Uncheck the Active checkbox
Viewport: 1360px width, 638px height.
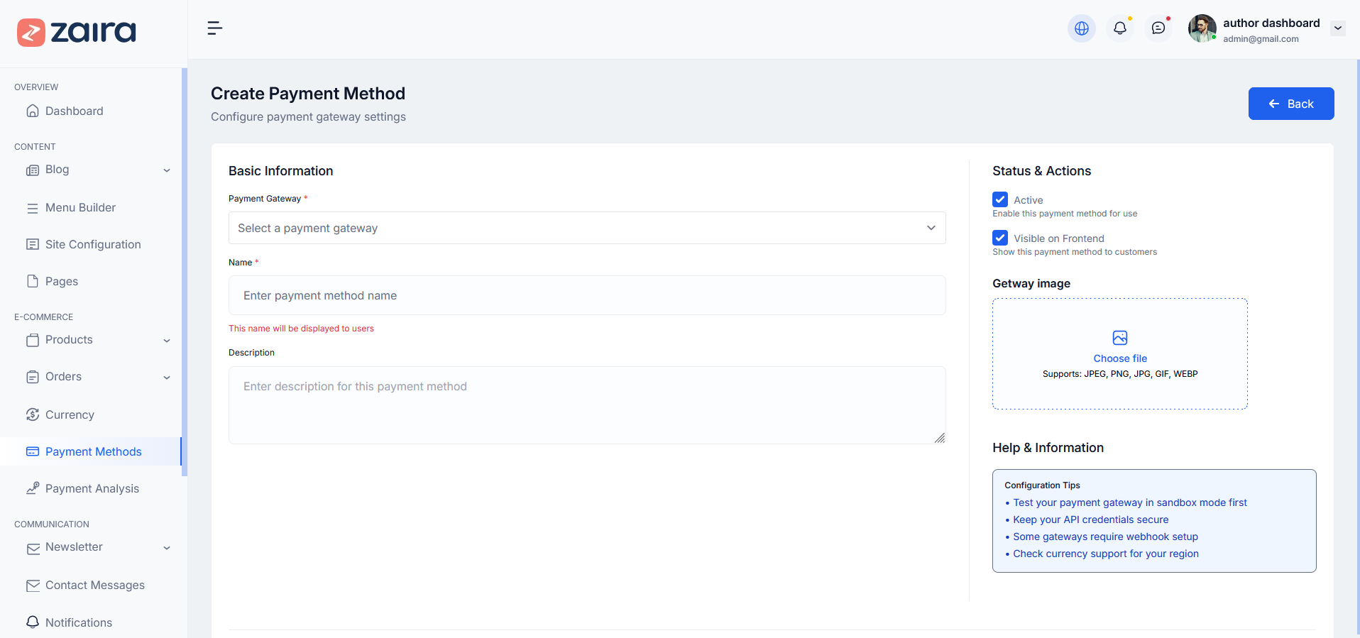[x=1000, y=199]
